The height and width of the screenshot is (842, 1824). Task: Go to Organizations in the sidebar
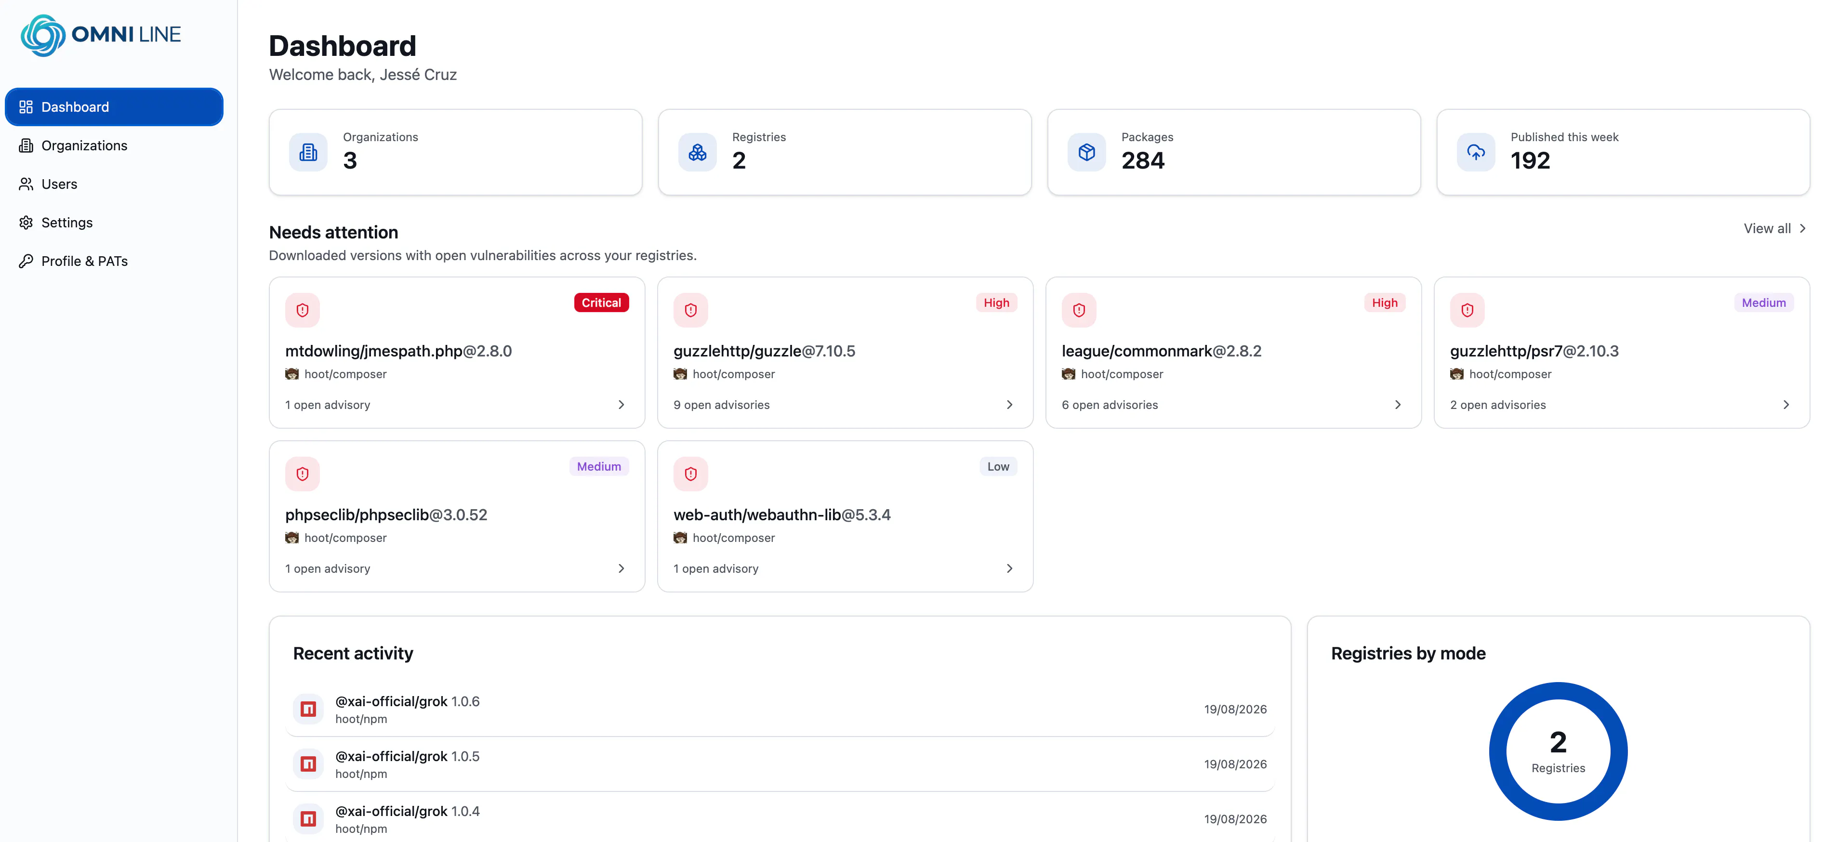coord(114,146)
